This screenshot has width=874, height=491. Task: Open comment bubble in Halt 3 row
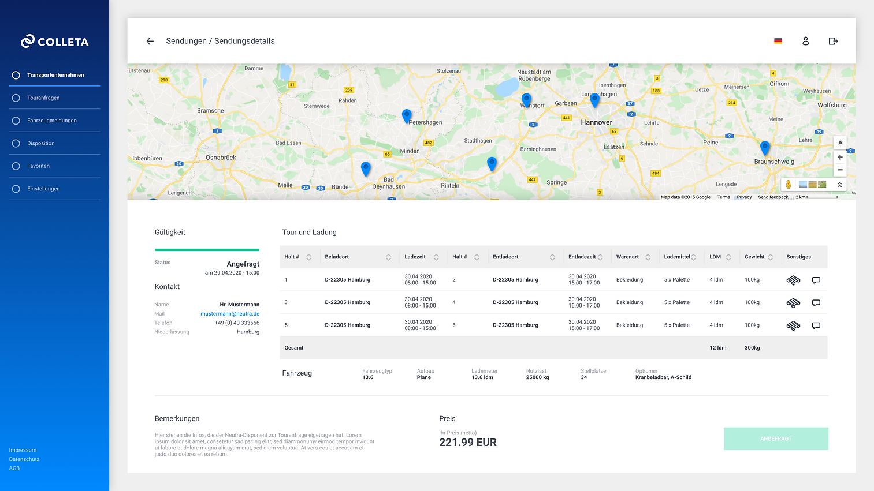(x=816, y=302)
